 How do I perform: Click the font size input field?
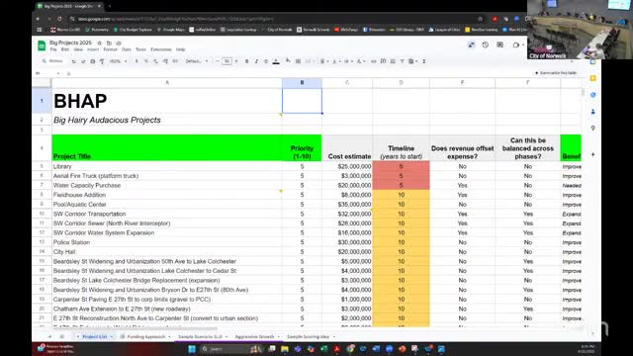point(226,61)
